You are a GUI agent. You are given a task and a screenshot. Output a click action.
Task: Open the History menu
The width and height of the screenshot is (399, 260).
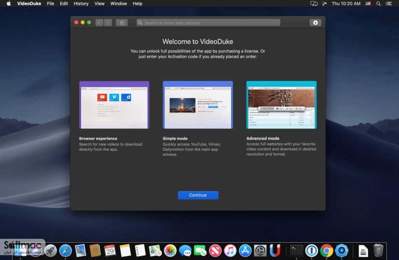(x=81, y=3)
